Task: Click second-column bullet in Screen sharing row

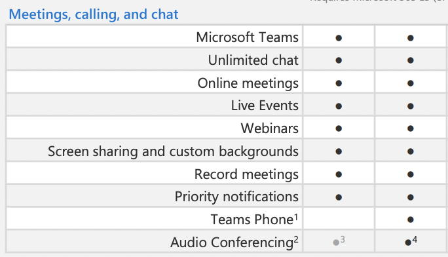Action: tap(410, 151)
